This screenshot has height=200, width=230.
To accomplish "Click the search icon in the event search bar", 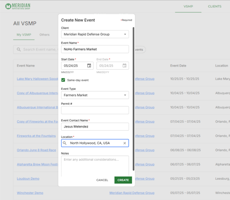I will point(19,50).
